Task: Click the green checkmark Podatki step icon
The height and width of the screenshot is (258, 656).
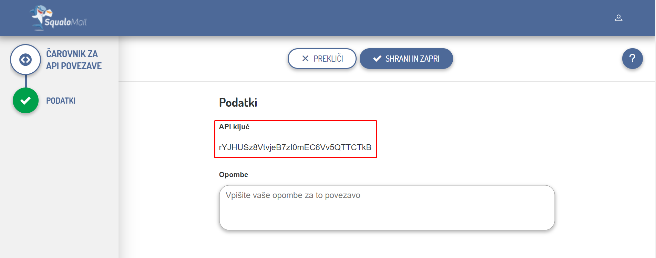Action: 25,101
